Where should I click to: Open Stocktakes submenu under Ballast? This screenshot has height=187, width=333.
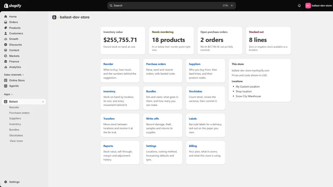[16, 135]
